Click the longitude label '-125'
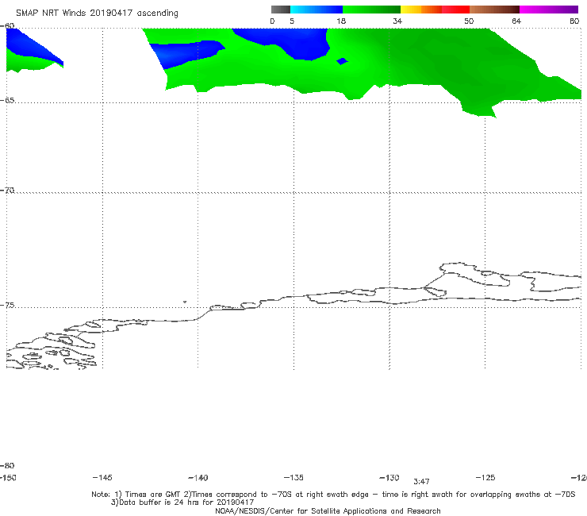 tap(485, 477)
